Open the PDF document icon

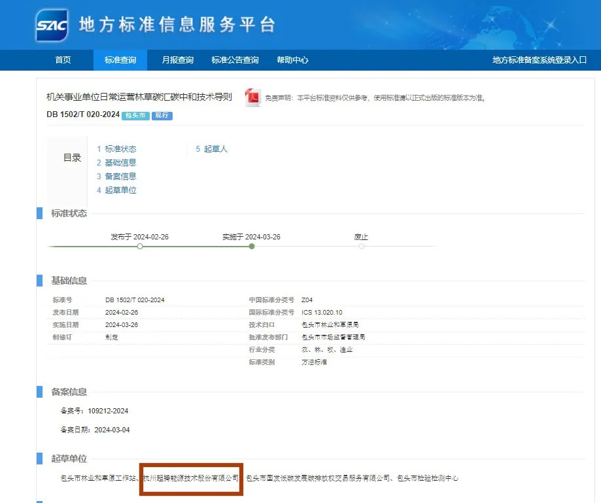252,97
